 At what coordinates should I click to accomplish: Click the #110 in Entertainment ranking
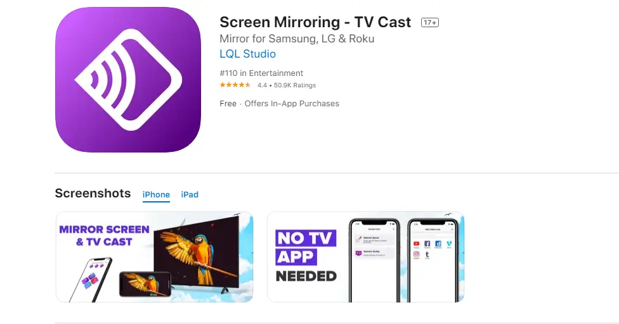261,73
